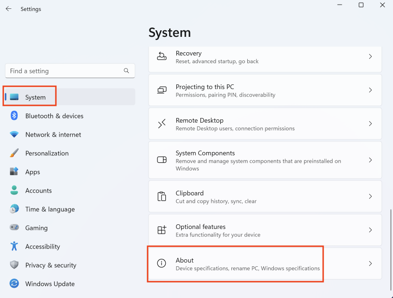Viewport: 393px width, 298px height.
Task: Open Accessibility settings
Action: pyautogui.click(x=70, y=246)
